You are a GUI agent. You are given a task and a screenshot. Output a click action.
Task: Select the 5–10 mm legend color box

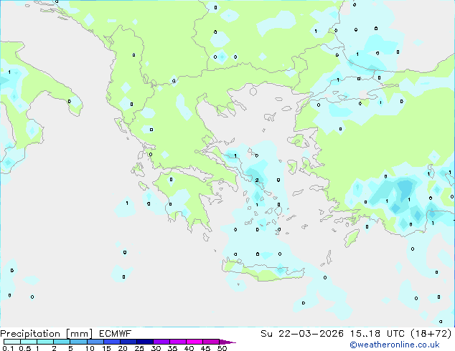[x=78, y=342]
